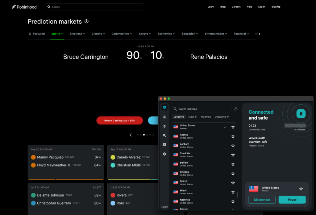
Task: Favorite the Ashburn location
Action: [x=233, y=146]
